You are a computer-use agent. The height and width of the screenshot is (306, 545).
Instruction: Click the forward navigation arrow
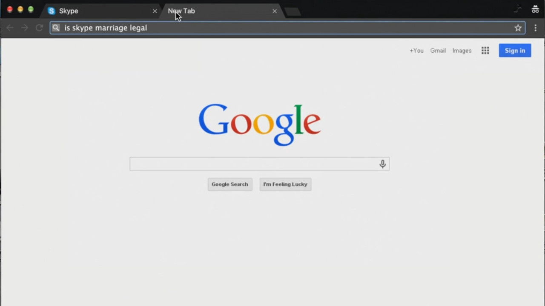(25, 28)
